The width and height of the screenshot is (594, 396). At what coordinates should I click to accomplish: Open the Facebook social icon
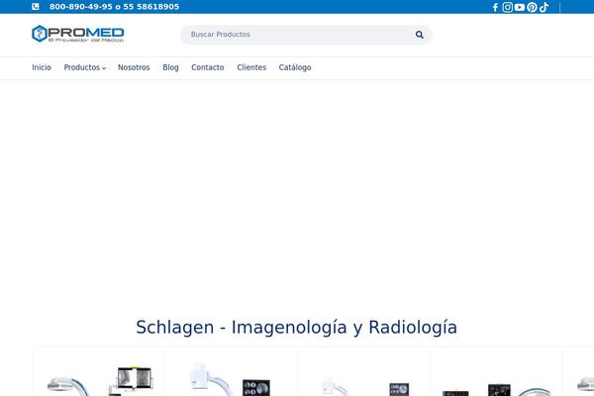pos(495,7)
